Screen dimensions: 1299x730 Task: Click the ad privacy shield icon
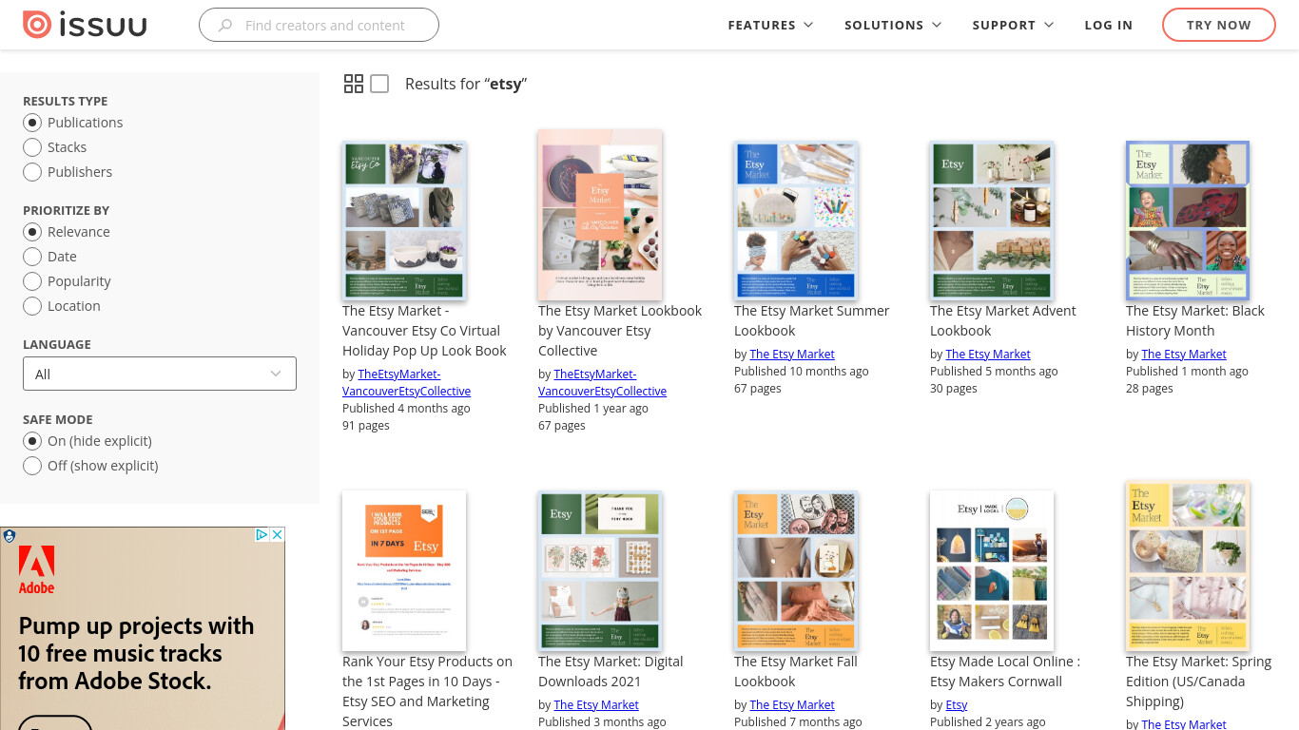[10, 536]
